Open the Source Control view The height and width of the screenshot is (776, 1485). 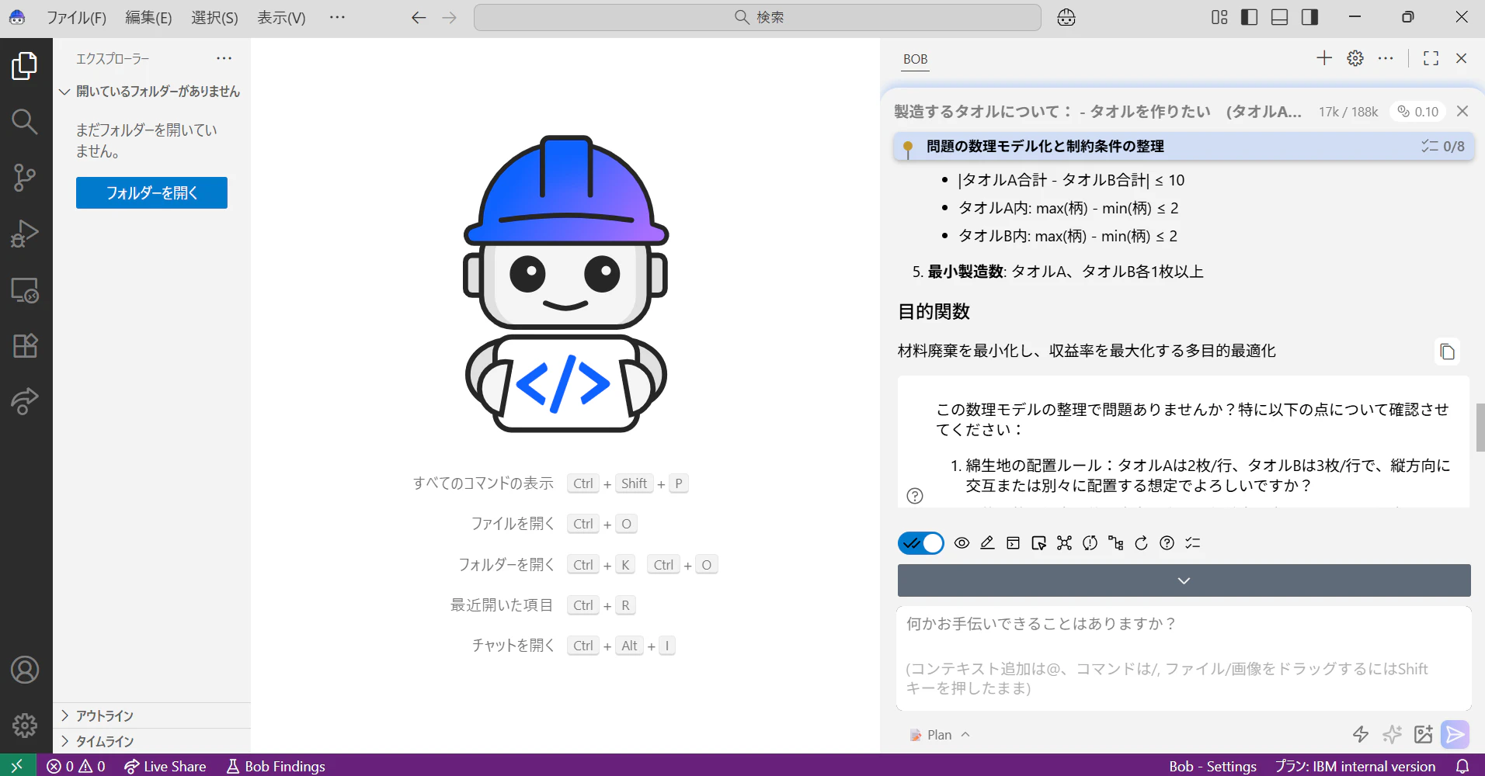pyautogui.click(x=25, y=178)
